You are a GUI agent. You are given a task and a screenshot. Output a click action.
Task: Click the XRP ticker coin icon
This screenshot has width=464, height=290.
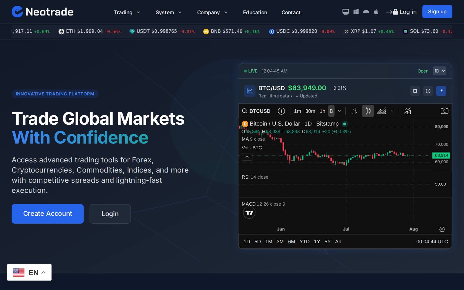click(346, 31)
